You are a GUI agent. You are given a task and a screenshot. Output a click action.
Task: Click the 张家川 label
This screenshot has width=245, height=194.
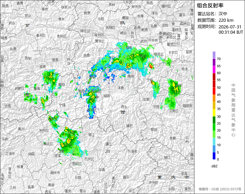click(66, 7)
